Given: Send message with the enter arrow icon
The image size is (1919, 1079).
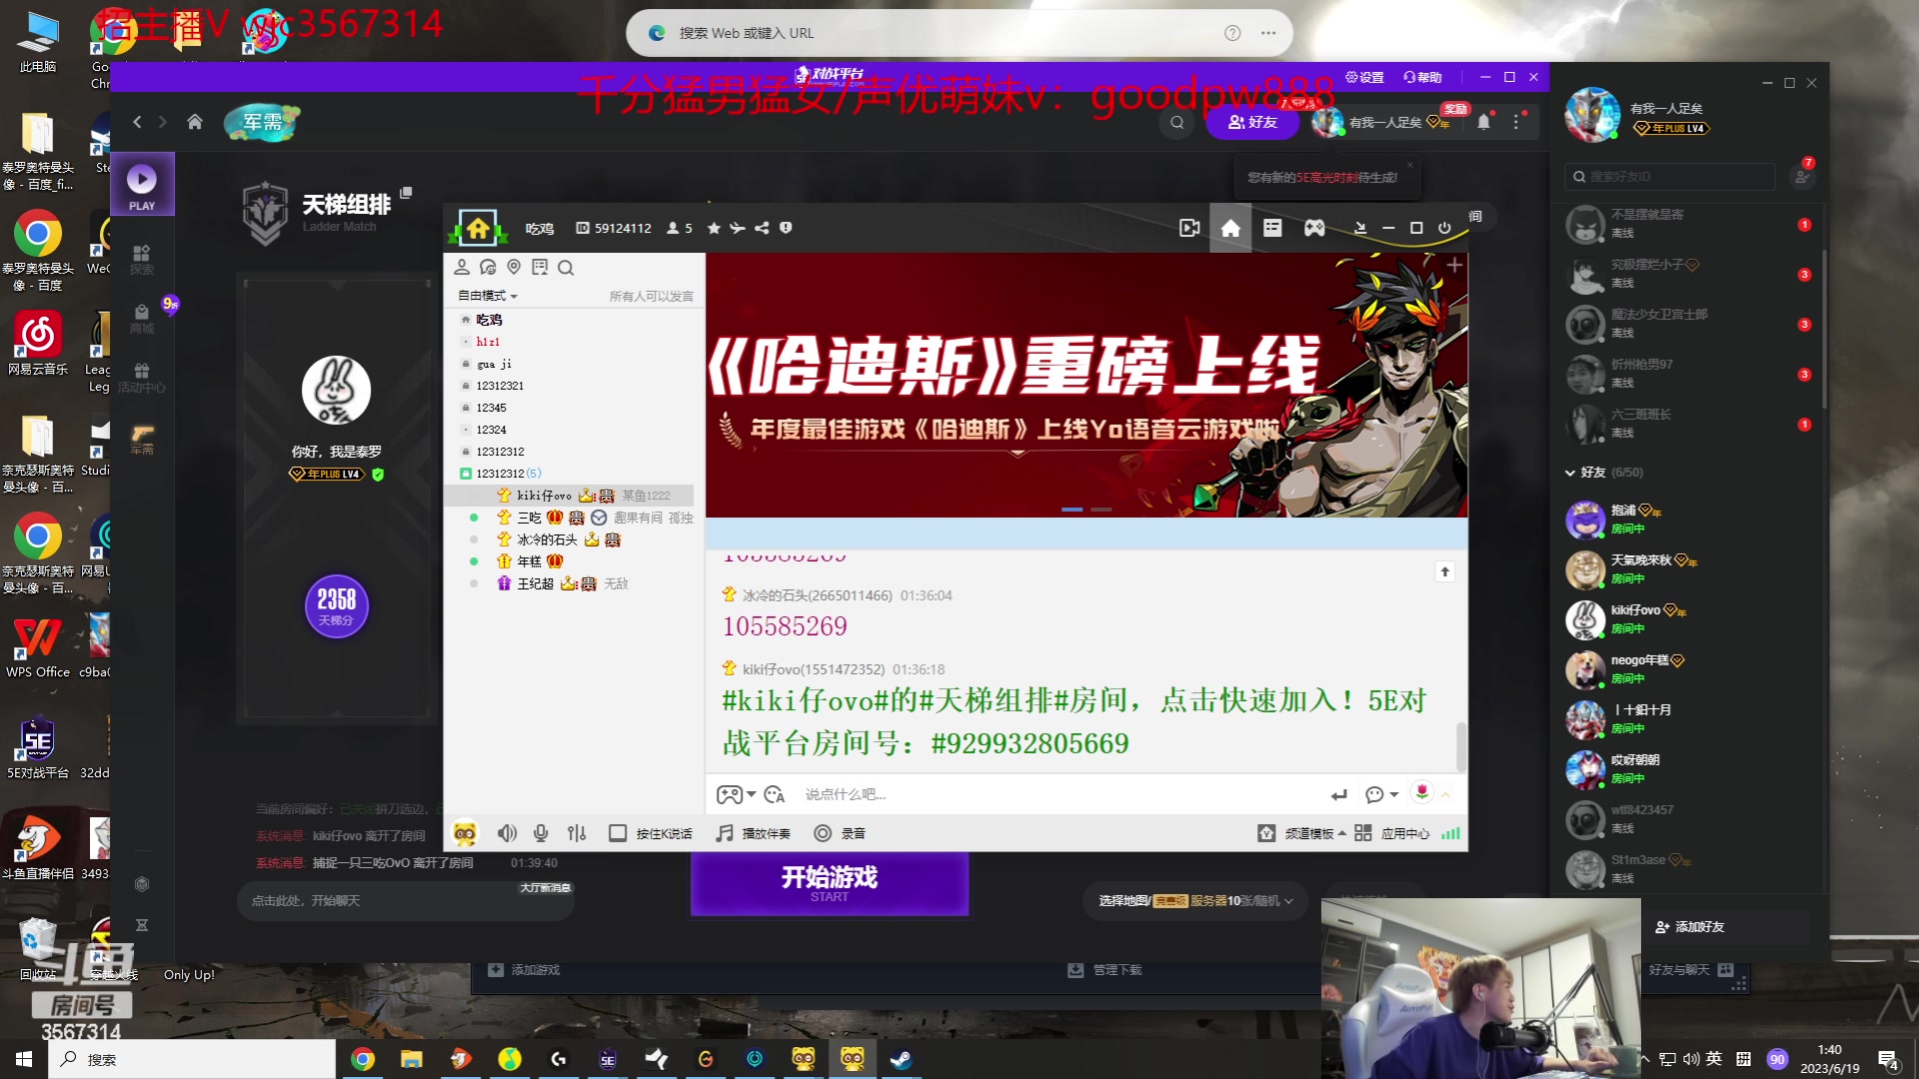Looking at the screenshot, I should [1338, 794].
